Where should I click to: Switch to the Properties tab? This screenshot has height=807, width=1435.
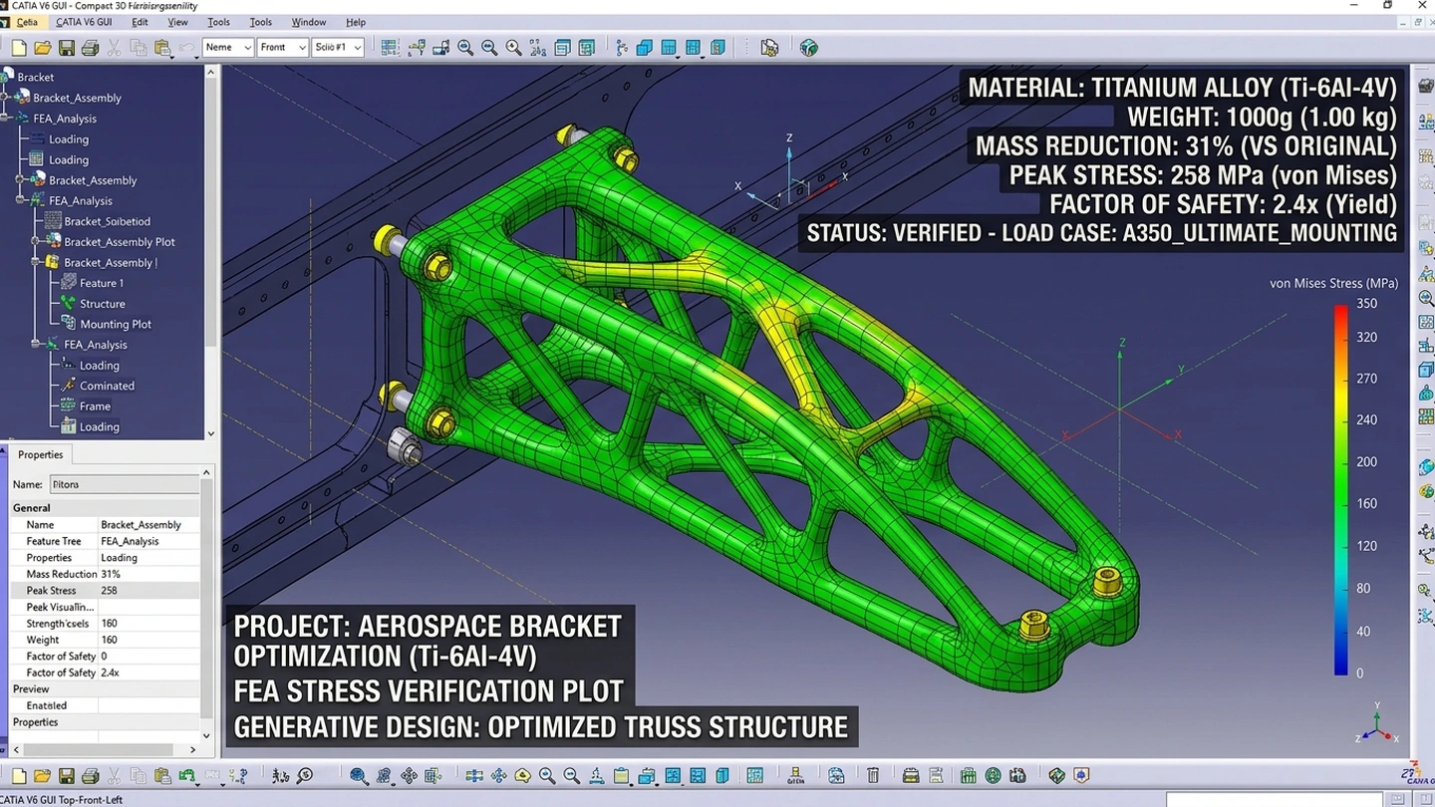[x=40, y=454]
